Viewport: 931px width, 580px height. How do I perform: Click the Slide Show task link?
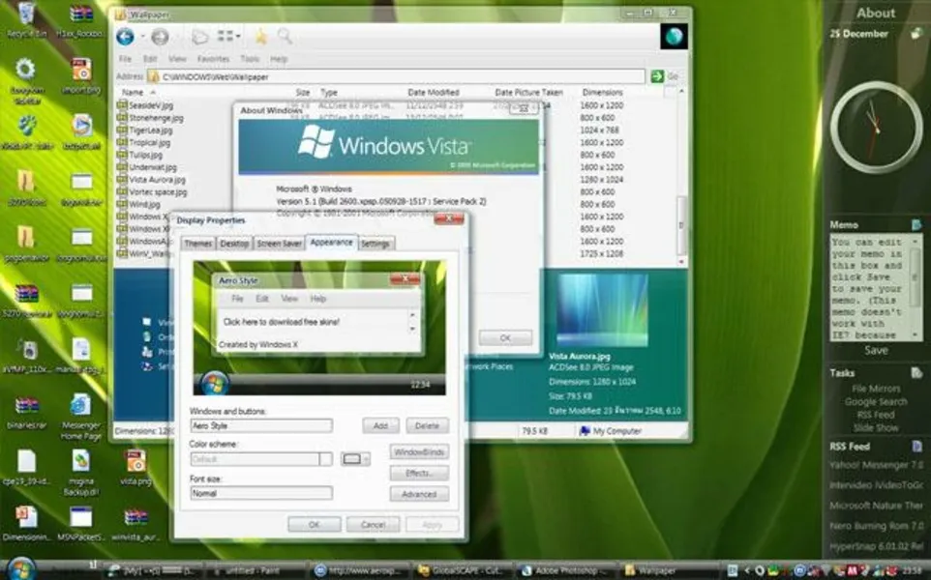tap(876, 427)
